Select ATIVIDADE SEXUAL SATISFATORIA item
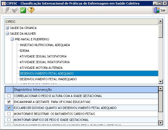Viewport: 168px width, 130px height. pyautogui.click(x=43, y=56)
